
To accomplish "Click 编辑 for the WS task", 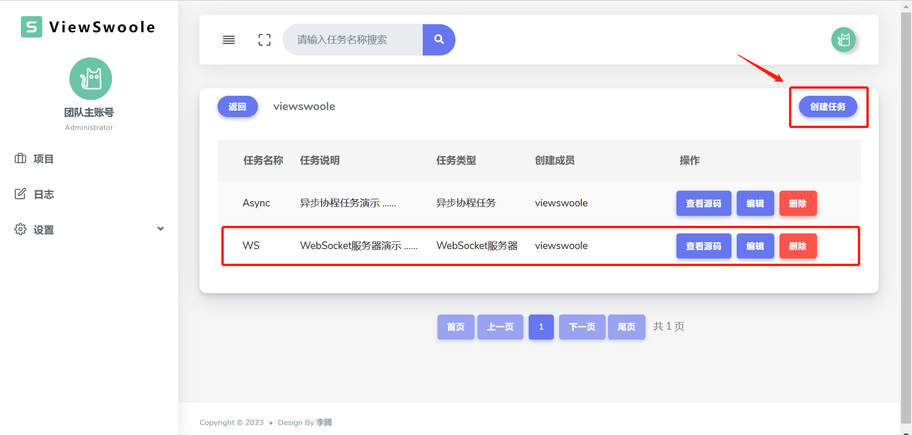I will [x=755, y=246].
